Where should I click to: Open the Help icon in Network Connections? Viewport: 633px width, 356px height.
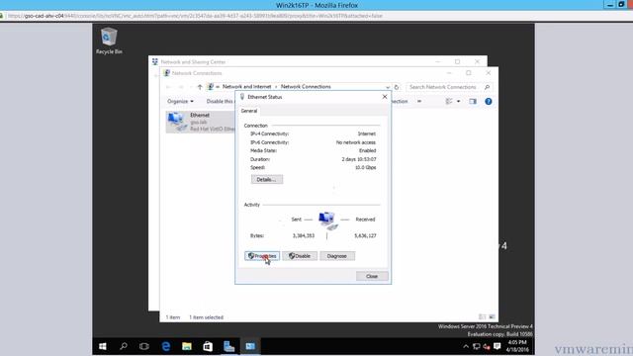(x=488, y=101)
